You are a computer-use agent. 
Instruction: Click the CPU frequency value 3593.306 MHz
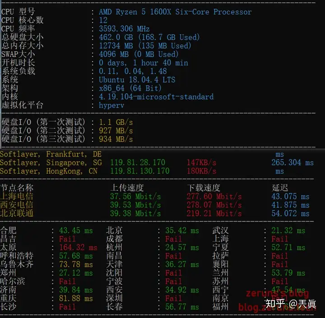(x=124, y=29)
